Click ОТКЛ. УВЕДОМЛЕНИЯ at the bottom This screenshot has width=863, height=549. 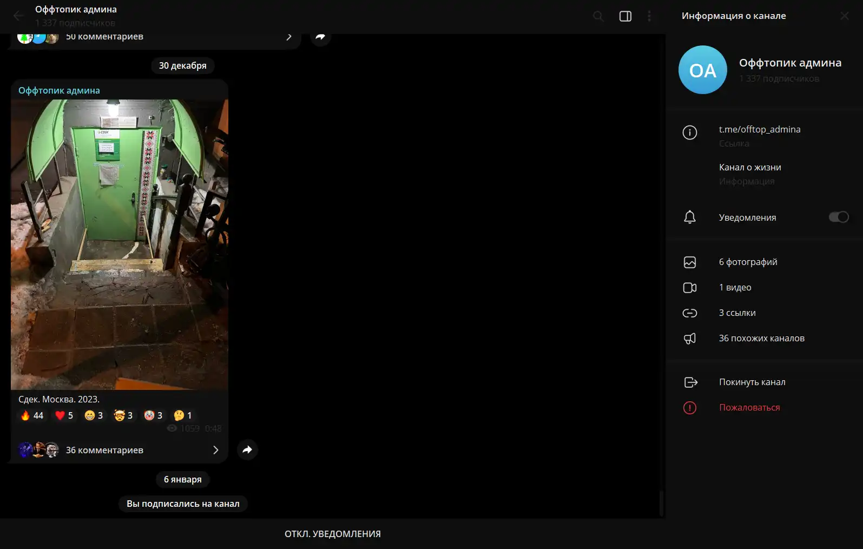click(333, 534)
